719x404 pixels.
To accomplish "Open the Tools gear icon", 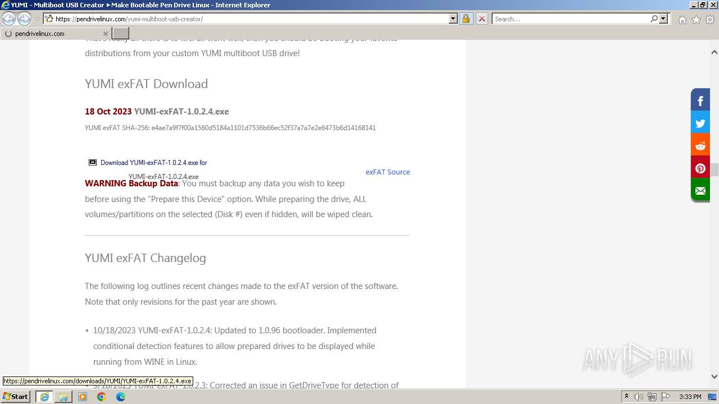I will [710, 20].
